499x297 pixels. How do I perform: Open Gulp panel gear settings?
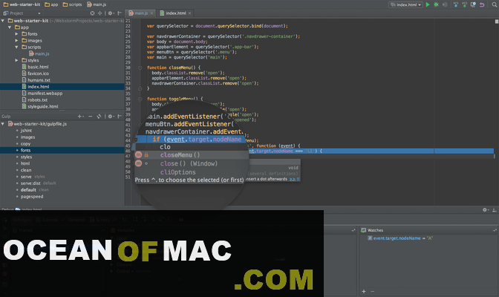coord(111,117)
